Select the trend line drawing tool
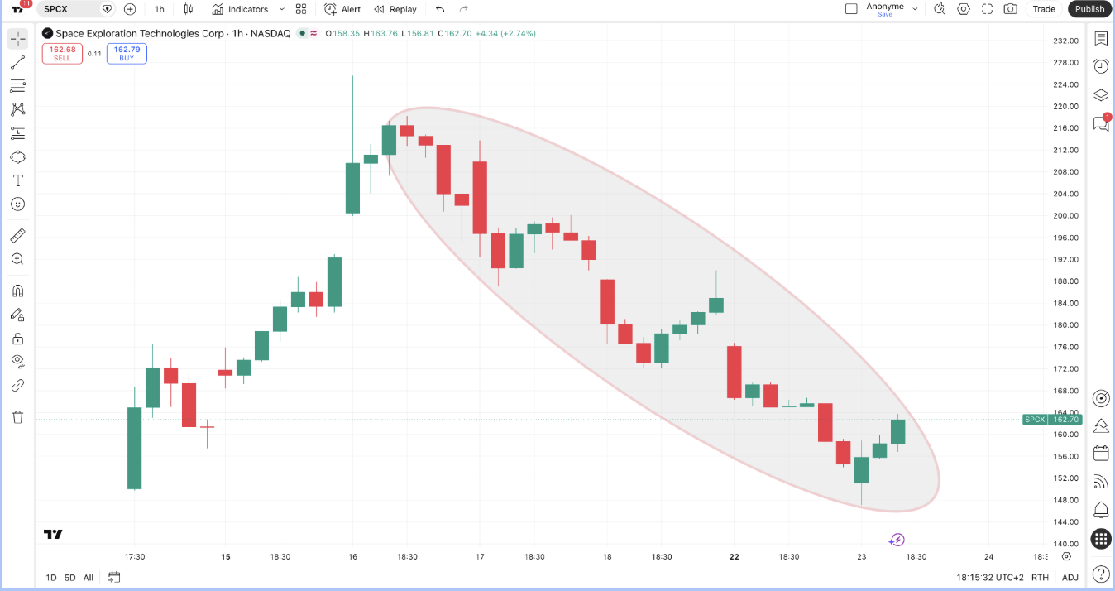This screenshot has width=1115, height=591. click(17, 62)
